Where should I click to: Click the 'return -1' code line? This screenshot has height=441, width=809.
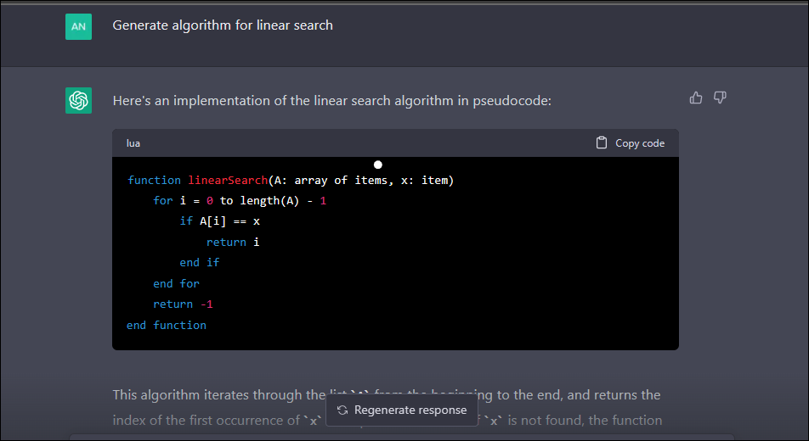pos(183,304)
